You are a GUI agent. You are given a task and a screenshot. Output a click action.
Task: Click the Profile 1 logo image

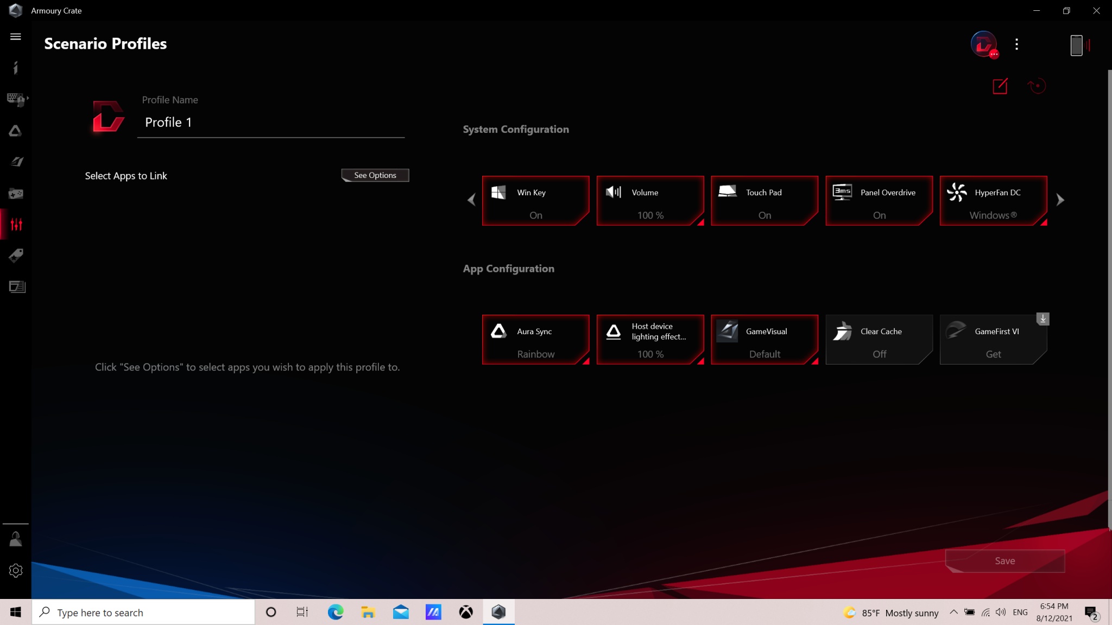108,116
